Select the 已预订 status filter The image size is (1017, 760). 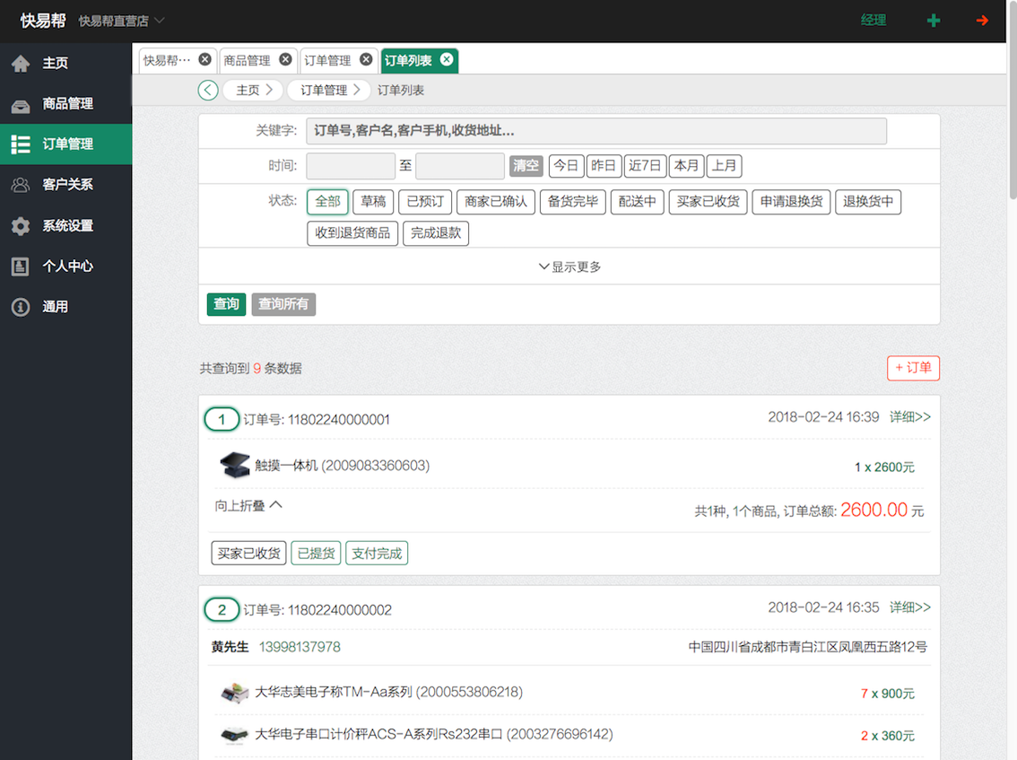425,202
